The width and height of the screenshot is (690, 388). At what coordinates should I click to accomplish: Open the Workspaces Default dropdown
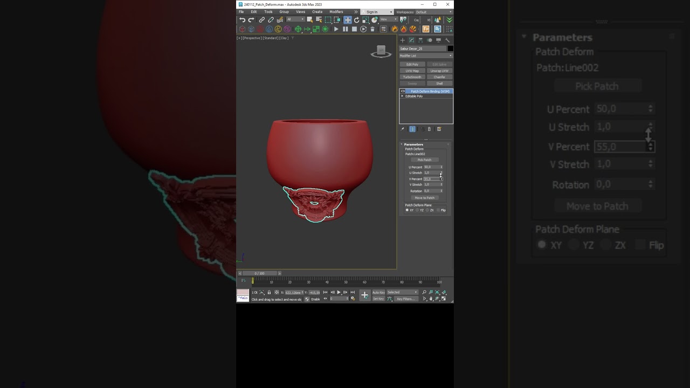click(434, 12)
